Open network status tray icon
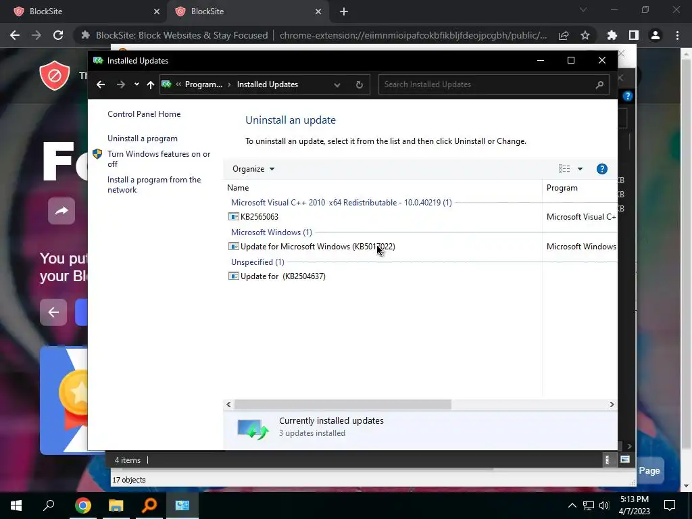The image size is (692, 519). click(x=589, y=505)
